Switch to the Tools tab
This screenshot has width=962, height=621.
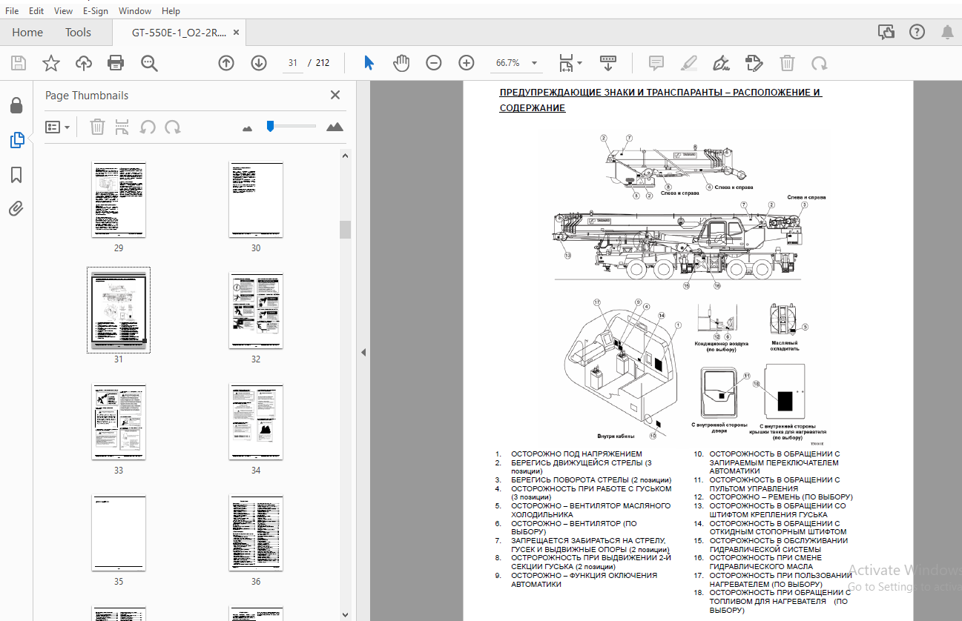(78, 33)
